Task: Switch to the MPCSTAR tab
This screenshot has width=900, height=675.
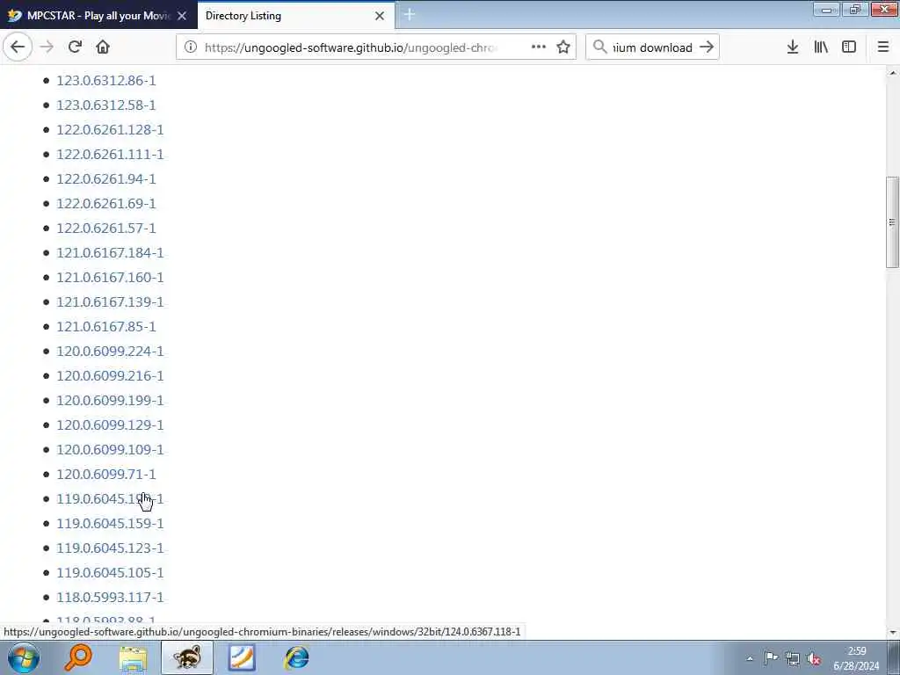Action: point(98,16)
